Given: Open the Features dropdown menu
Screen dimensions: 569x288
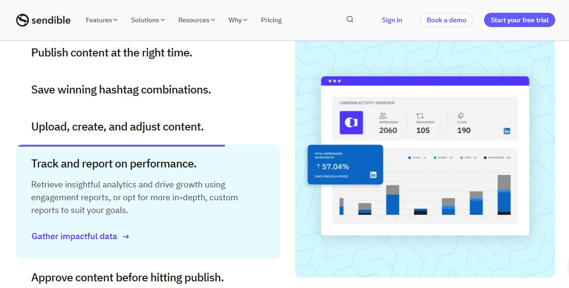Looking at the screenshot, I should (101, 20).
